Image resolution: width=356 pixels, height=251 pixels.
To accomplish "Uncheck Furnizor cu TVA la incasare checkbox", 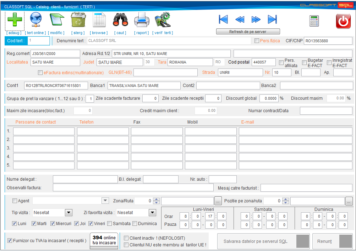I will point(10,240).
